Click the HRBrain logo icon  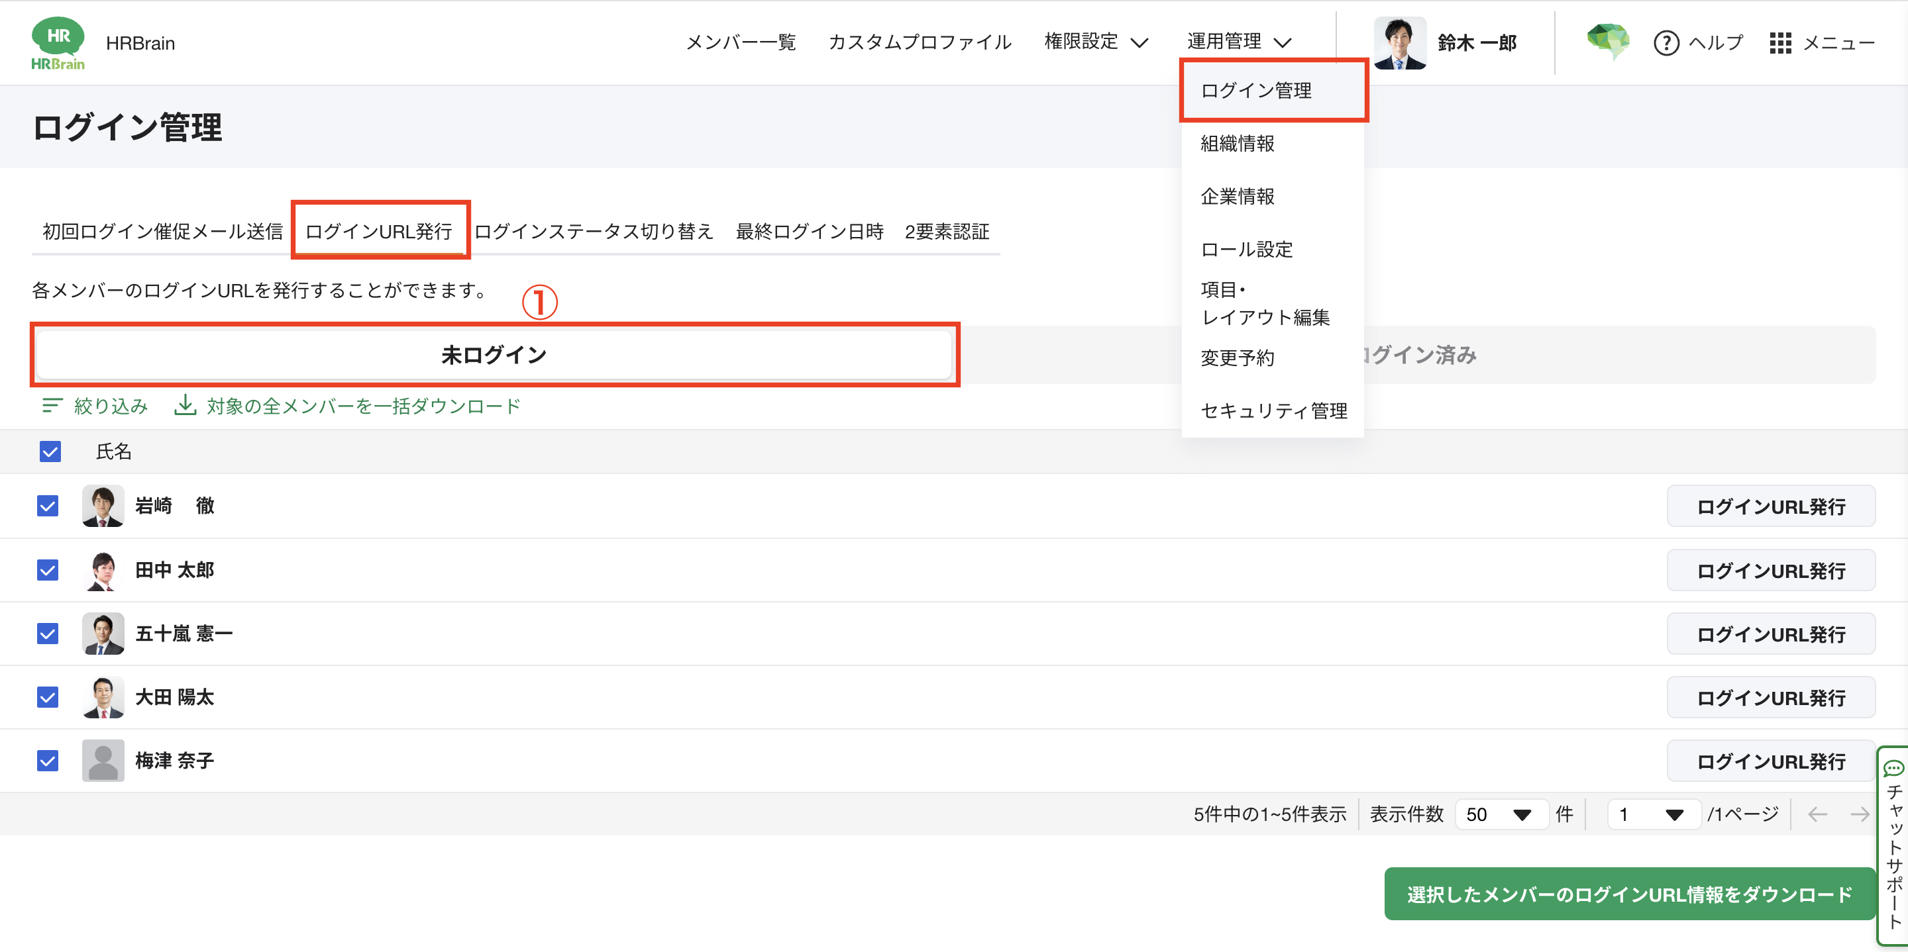(x=58, y=43)
